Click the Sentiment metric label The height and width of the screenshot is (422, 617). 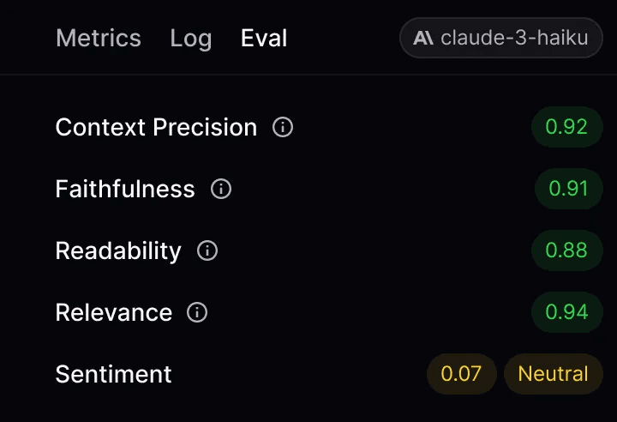pos(113,374)
